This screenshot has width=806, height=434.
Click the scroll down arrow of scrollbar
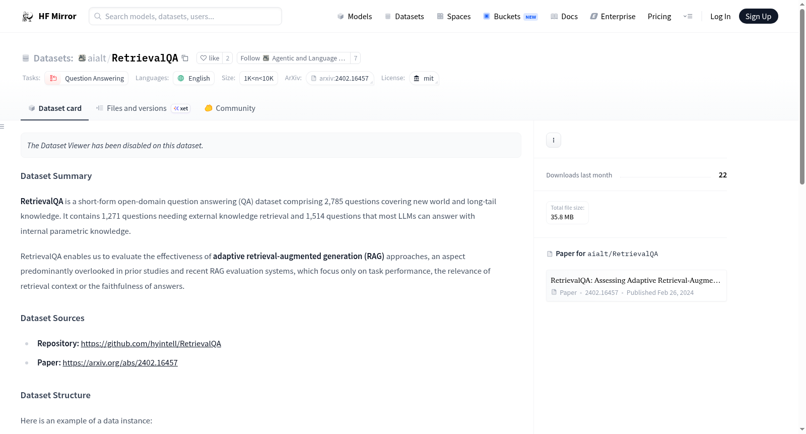pyautogui.click(x=802, y=429)
